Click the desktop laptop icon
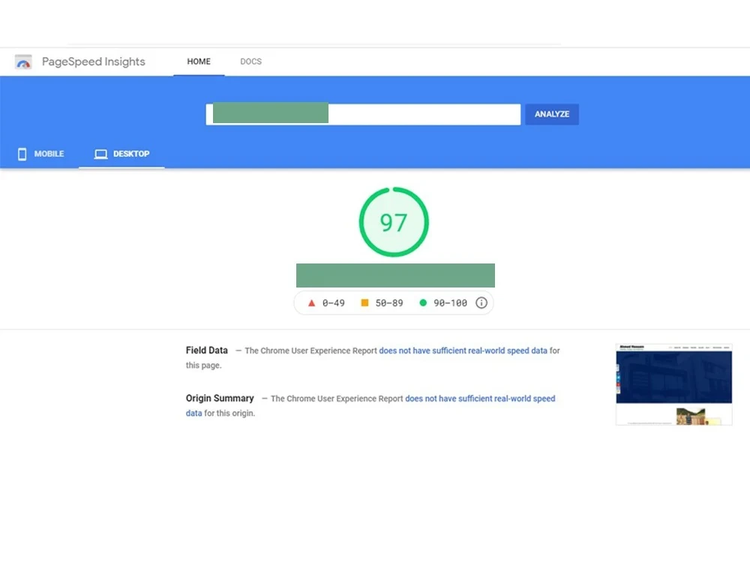 pos(101,154)
